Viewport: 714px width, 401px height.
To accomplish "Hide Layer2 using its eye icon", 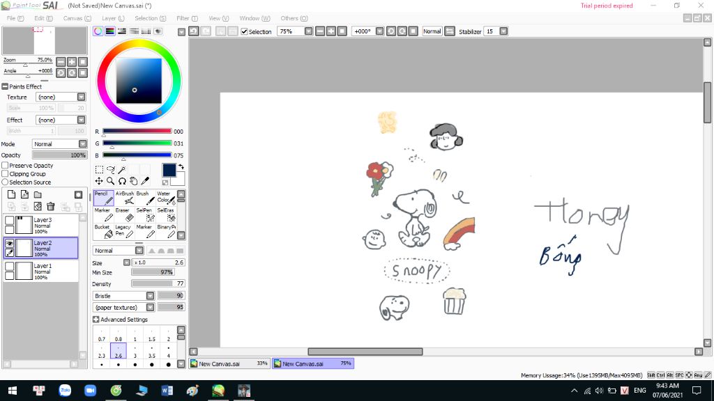I will pos(10,243).
